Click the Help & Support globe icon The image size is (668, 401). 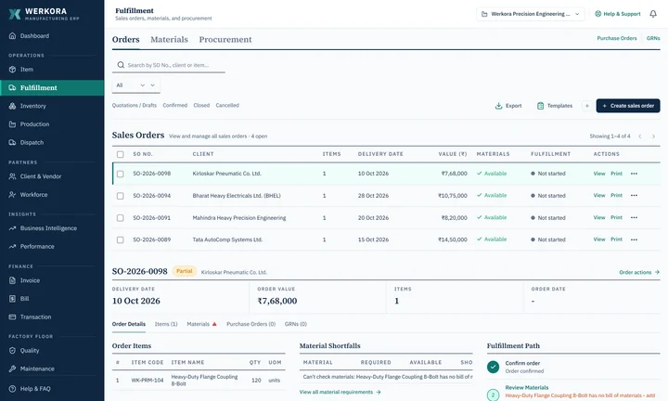597,14
